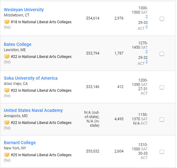177x168 pixels.
Task: Open the Bates College profile link
Action: point(18,44)
